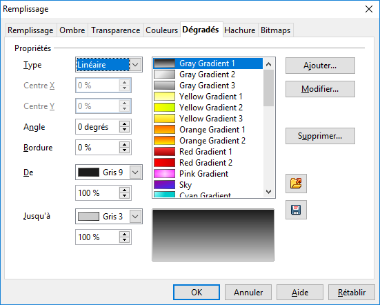Screen dimensions: 380x305
Task: Click the Ajouter... button
Action: coord(320,66)
